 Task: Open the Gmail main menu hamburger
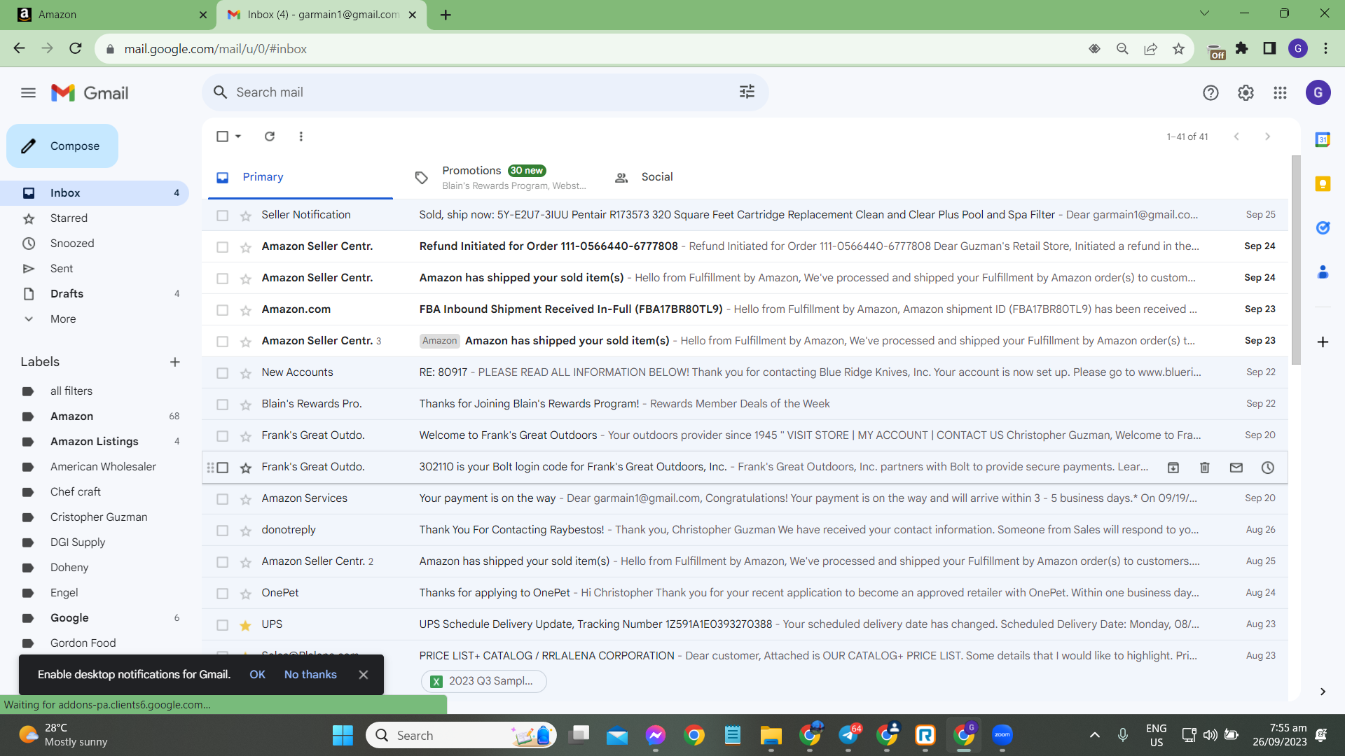coord(28,92)
